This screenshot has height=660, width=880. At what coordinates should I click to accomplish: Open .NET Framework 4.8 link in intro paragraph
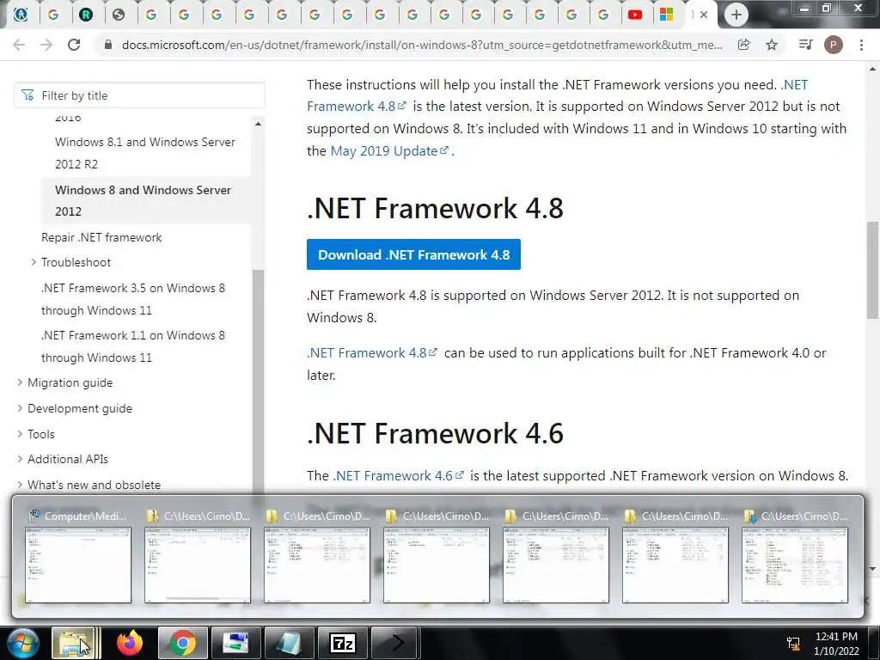pos(558,95)
